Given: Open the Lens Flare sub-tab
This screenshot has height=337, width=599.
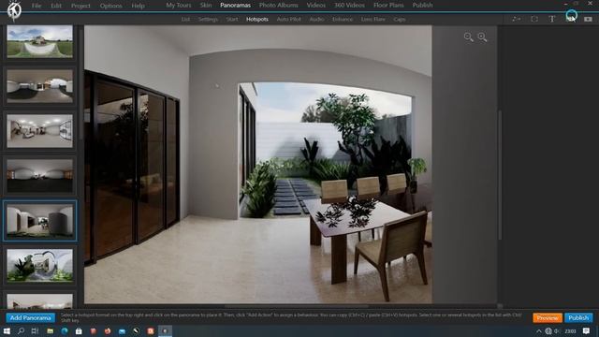Looking at the screenshot, I should pyautogui.click(x=373, y=19).
